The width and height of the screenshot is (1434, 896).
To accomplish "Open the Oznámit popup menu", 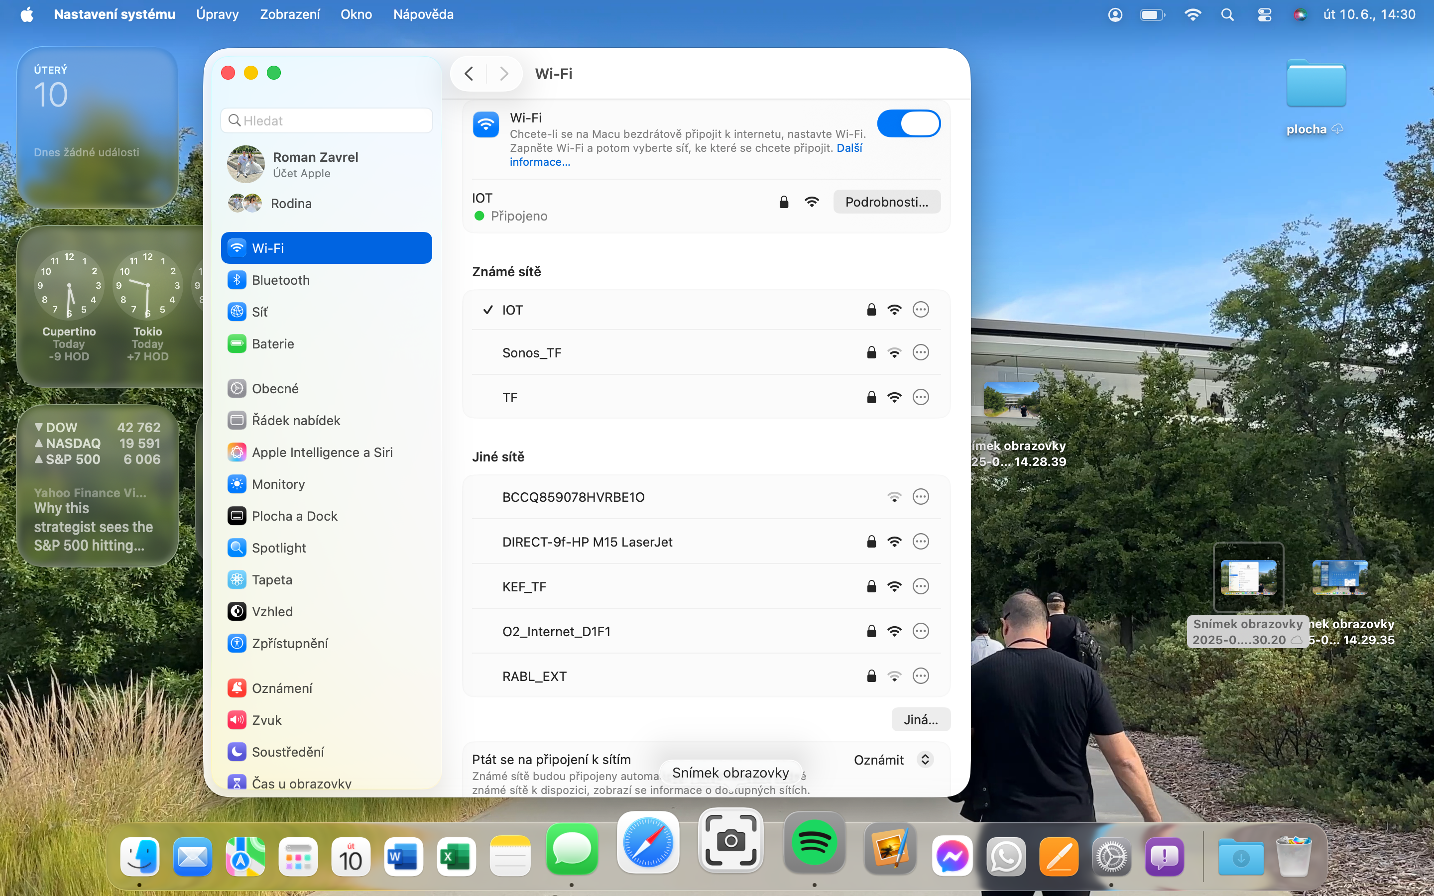I will (x=894, y=760).
